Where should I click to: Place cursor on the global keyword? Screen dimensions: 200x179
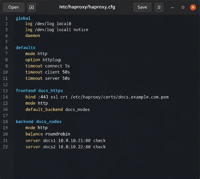pyautogui.click(x=23, y=18)
